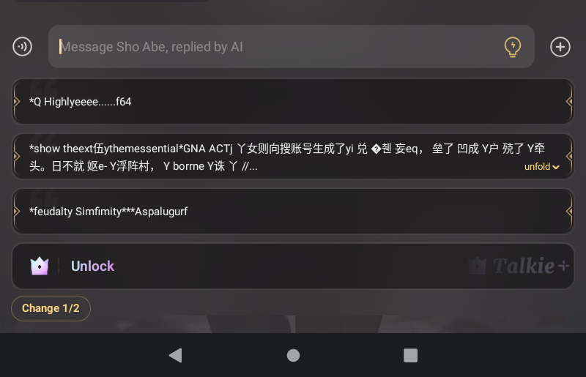The image size is (586, 377).
Task: Click the Change 1/2 button
Action: [x=51, y=308]
